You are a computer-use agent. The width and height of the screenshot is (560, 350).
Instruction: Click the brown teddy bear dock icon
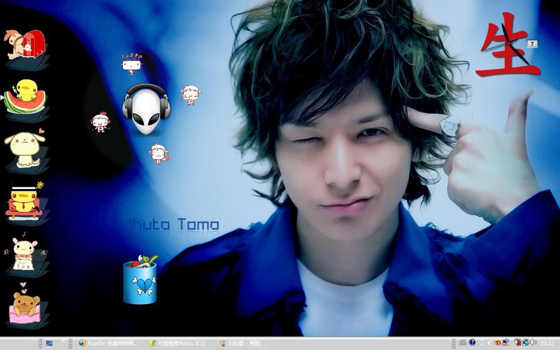pyautogui.click(x=25, y=303)
